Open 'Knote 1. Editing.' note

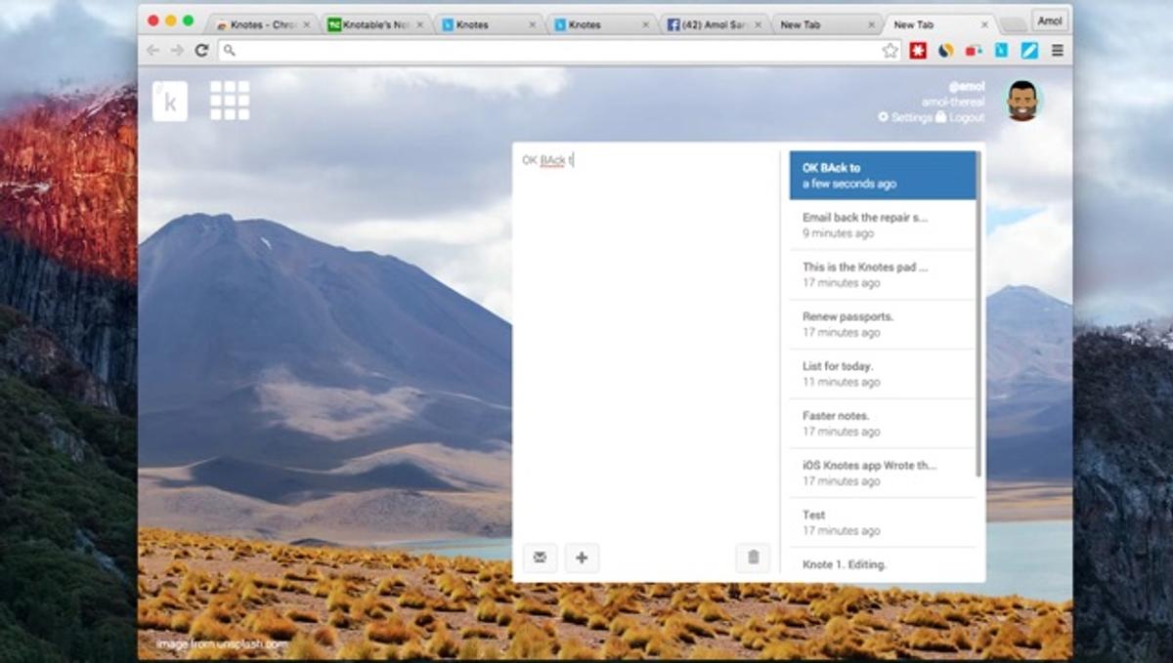pyautogui.click(x=883, y=564)
